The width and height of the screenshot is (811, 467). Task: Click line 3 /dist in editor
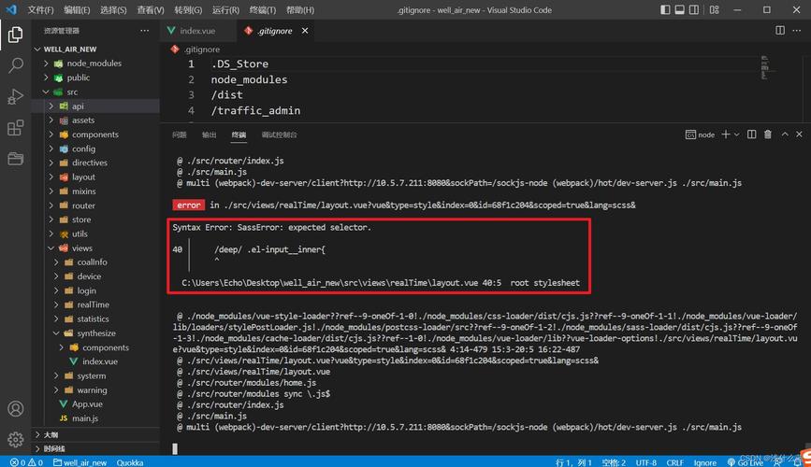226,95
